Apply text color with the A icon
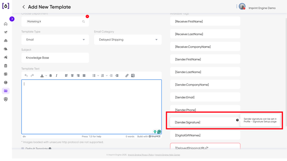This screenshot has height=161, width=287. [x=42, y=75]
